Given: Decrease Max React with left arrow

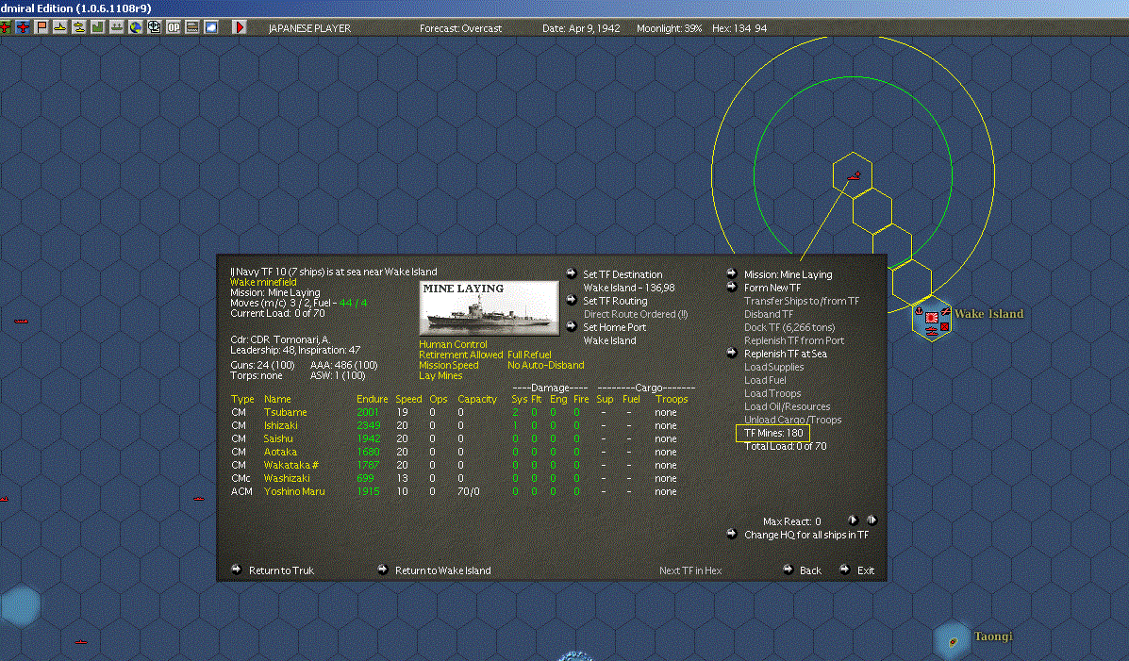Looking at the screenshot, I should [x=854, y=520].
